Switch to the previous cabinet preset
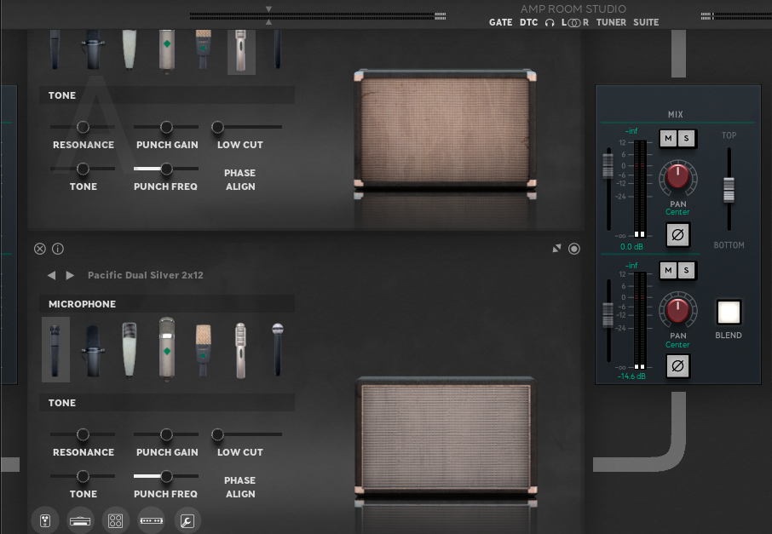The image size is (772, 534). click(x=51, y=275)
